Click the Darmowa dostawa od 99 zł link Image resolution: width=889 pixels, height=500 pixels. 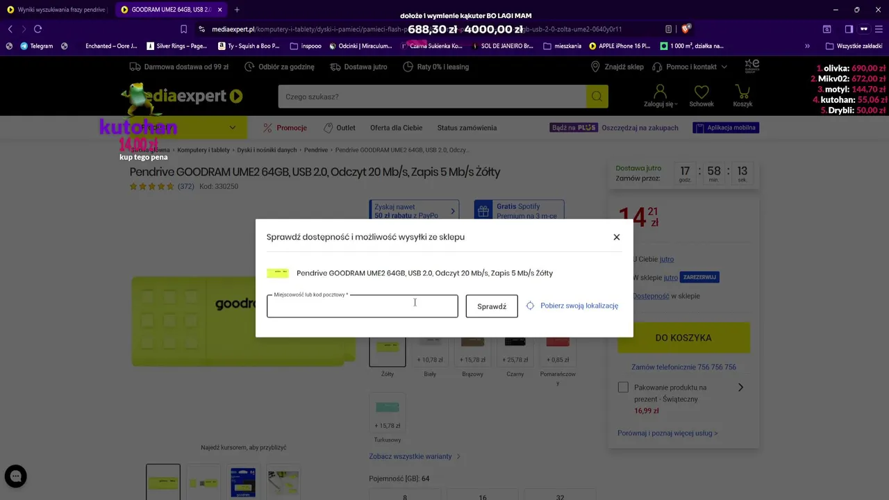(x=179, y=67)
